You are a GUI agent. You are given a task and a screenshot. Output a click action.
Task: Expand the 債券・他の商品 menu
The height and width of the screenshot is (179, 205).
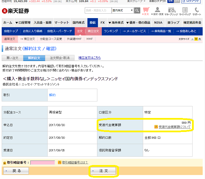click(138, 23)
